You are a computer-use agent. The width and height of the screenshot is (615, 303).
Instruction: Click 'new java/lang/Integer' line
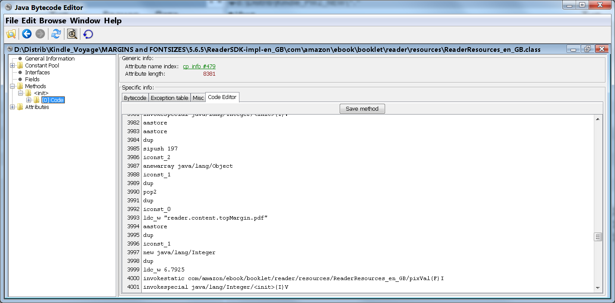coord(179,252)
